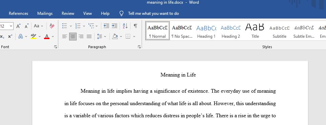326x125 pixels.
Task: Apply borders icon
Action: pyautogui.click(x=128, y=37)
